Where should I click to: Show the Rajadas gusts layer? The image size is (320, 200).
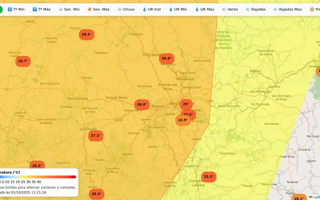(256, 9)
